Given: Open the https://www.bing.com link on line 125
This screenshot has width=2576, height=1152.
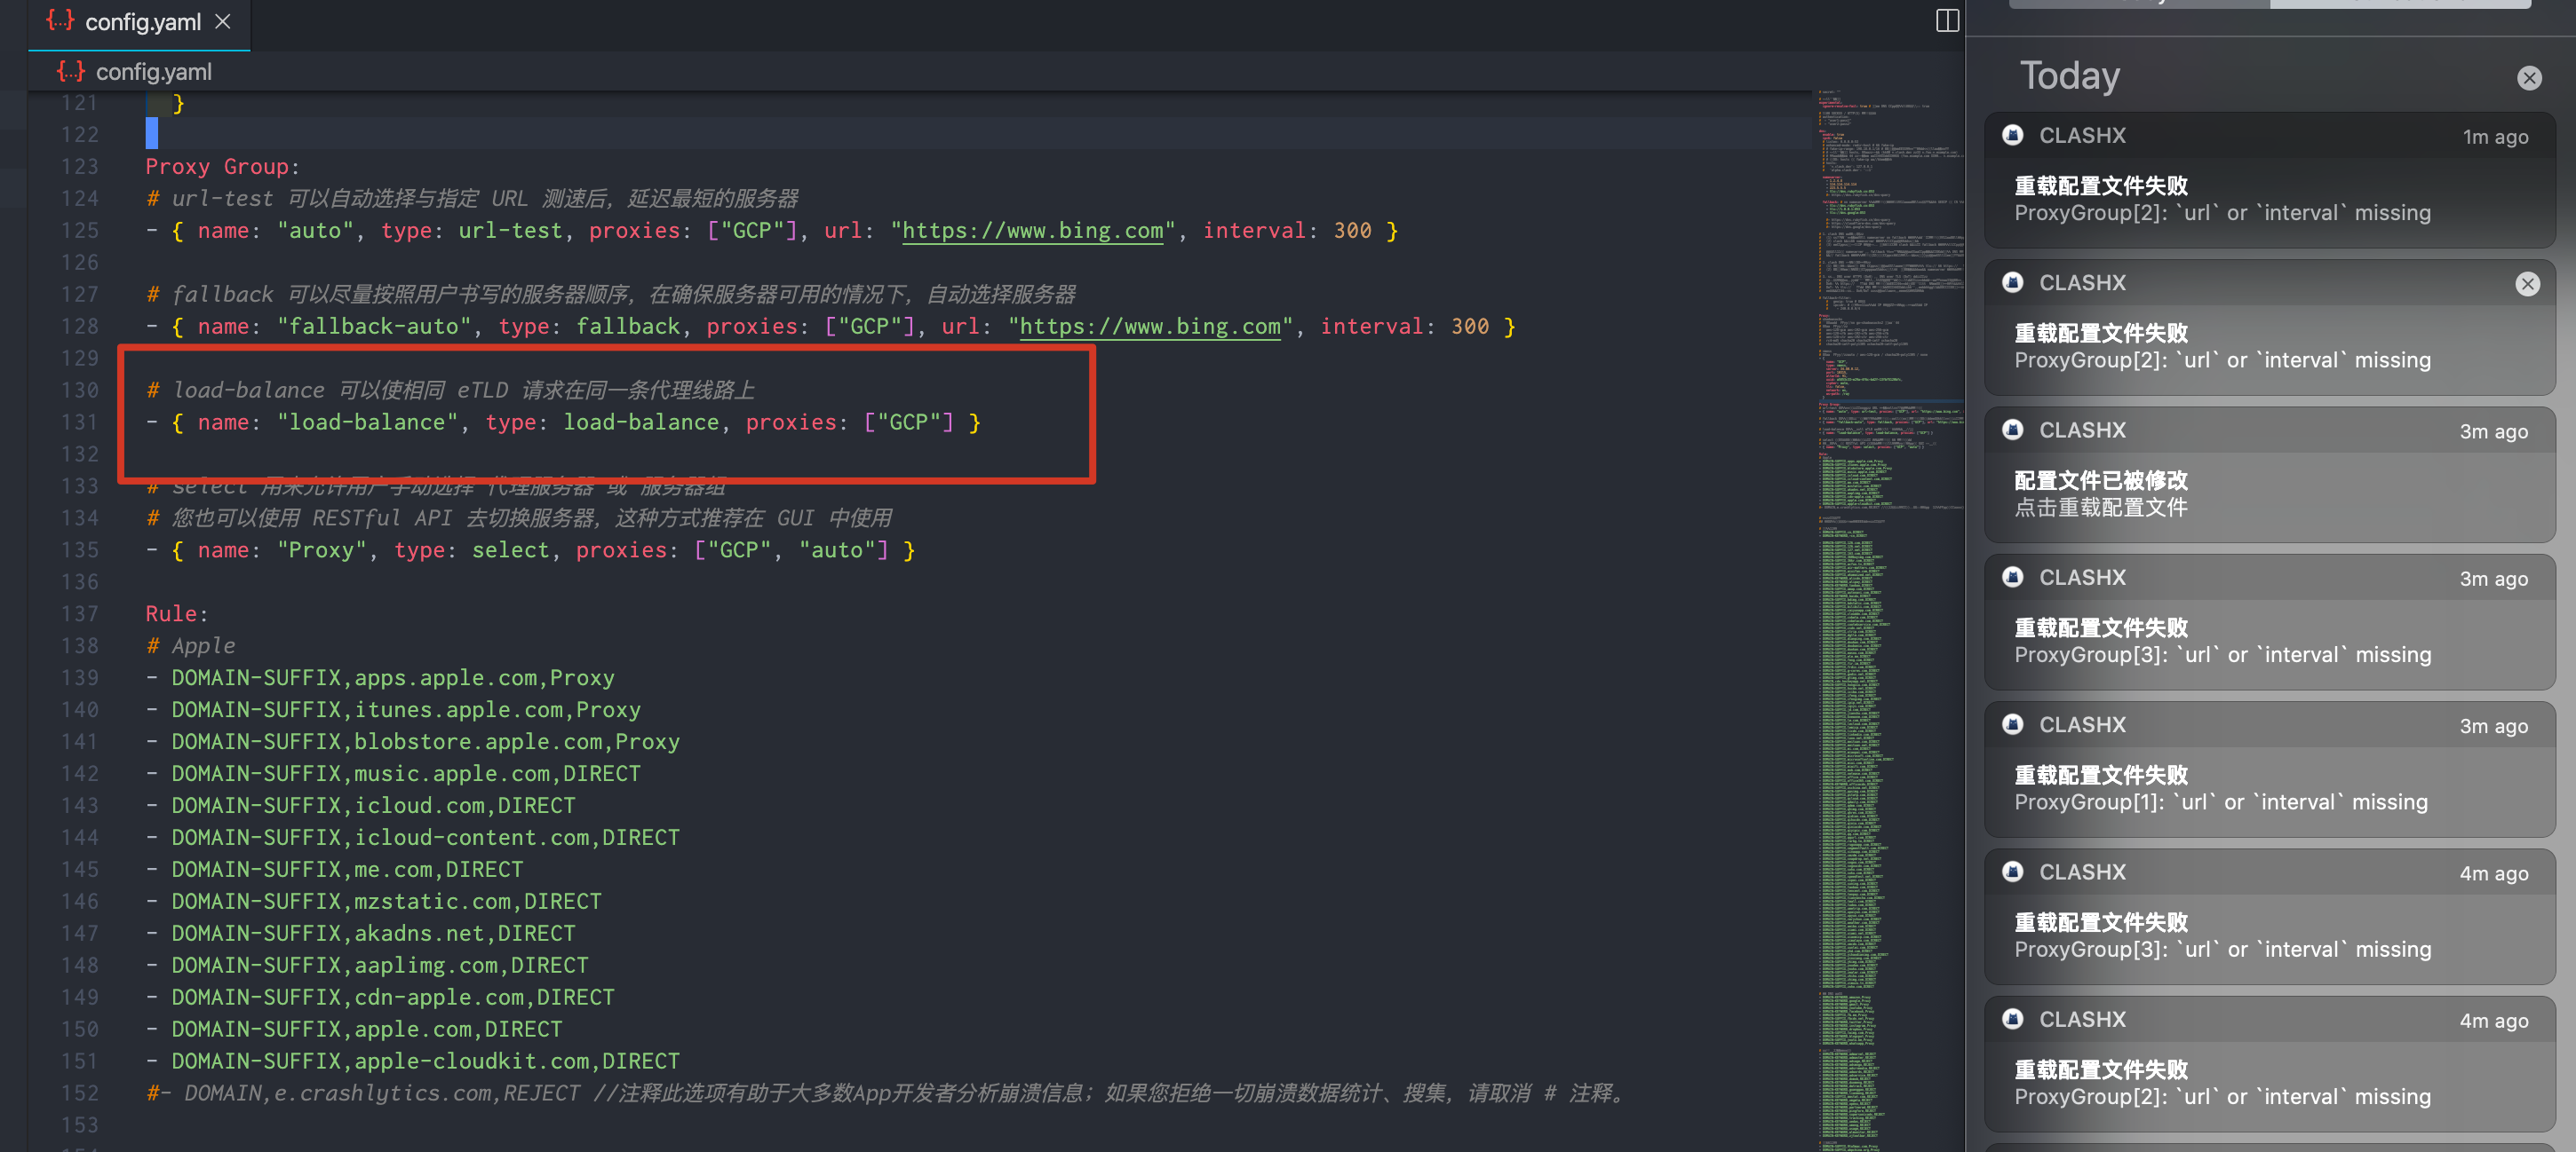Looking at the screenshot, I should click(1032, 231).
